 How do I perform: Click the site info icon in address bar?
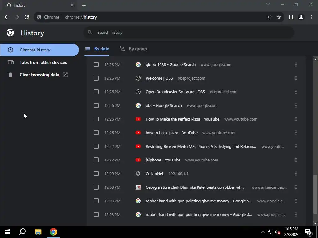pos(39,17)
